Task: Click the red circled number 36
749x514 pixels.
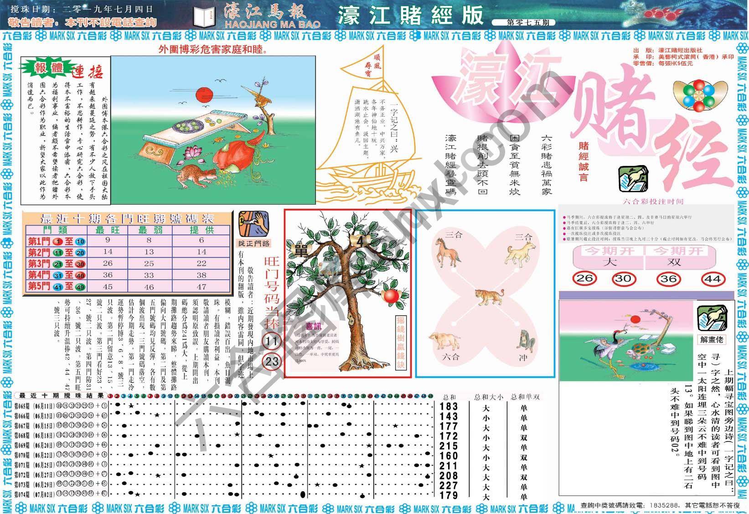Action: point(668,279)
